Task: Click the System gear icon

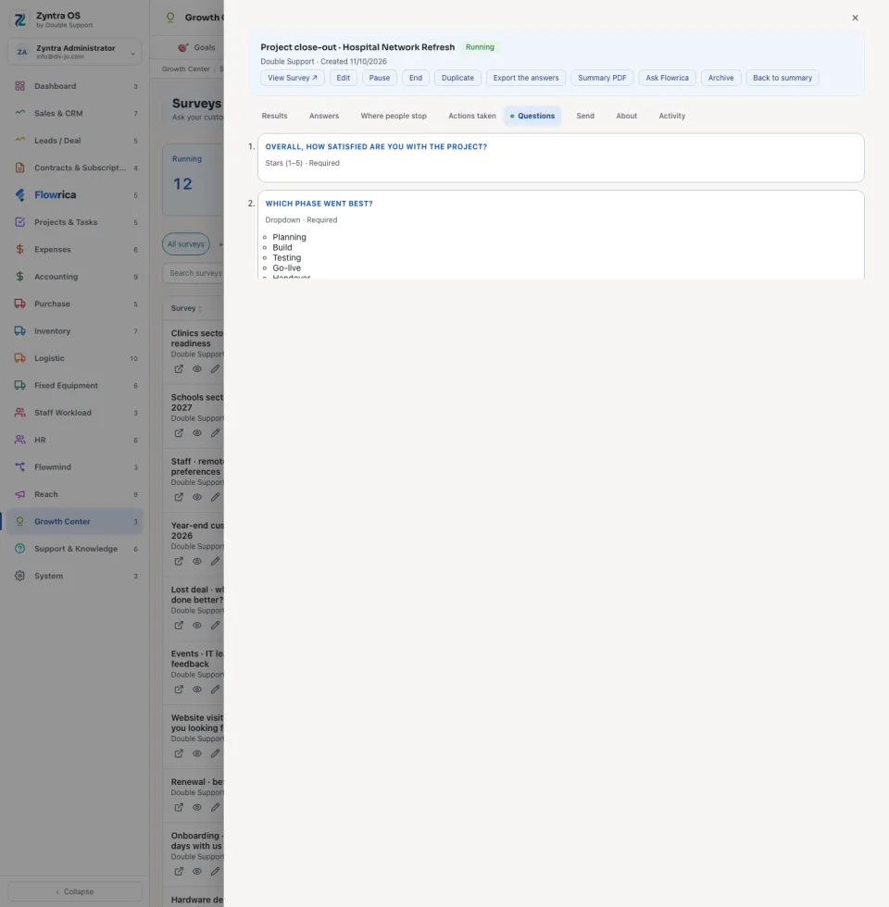Action: 19,576
